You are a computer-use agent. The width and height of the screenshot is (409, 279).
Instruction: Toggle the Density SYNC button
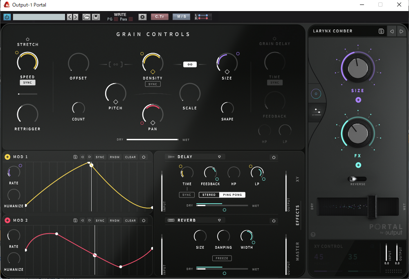[153, 84]
